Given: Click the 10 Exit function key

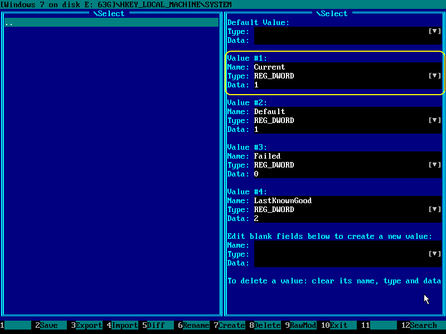Looking at the screenshot, I should pyautogui.click(x=339, y=325).
